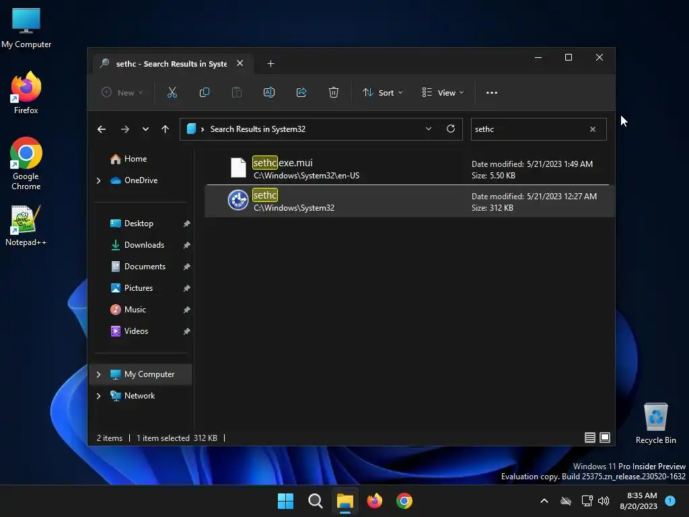Viewport: 689px width, 517px height.
Task: Expand the Network tree node
Action: [x=98, y=396]
